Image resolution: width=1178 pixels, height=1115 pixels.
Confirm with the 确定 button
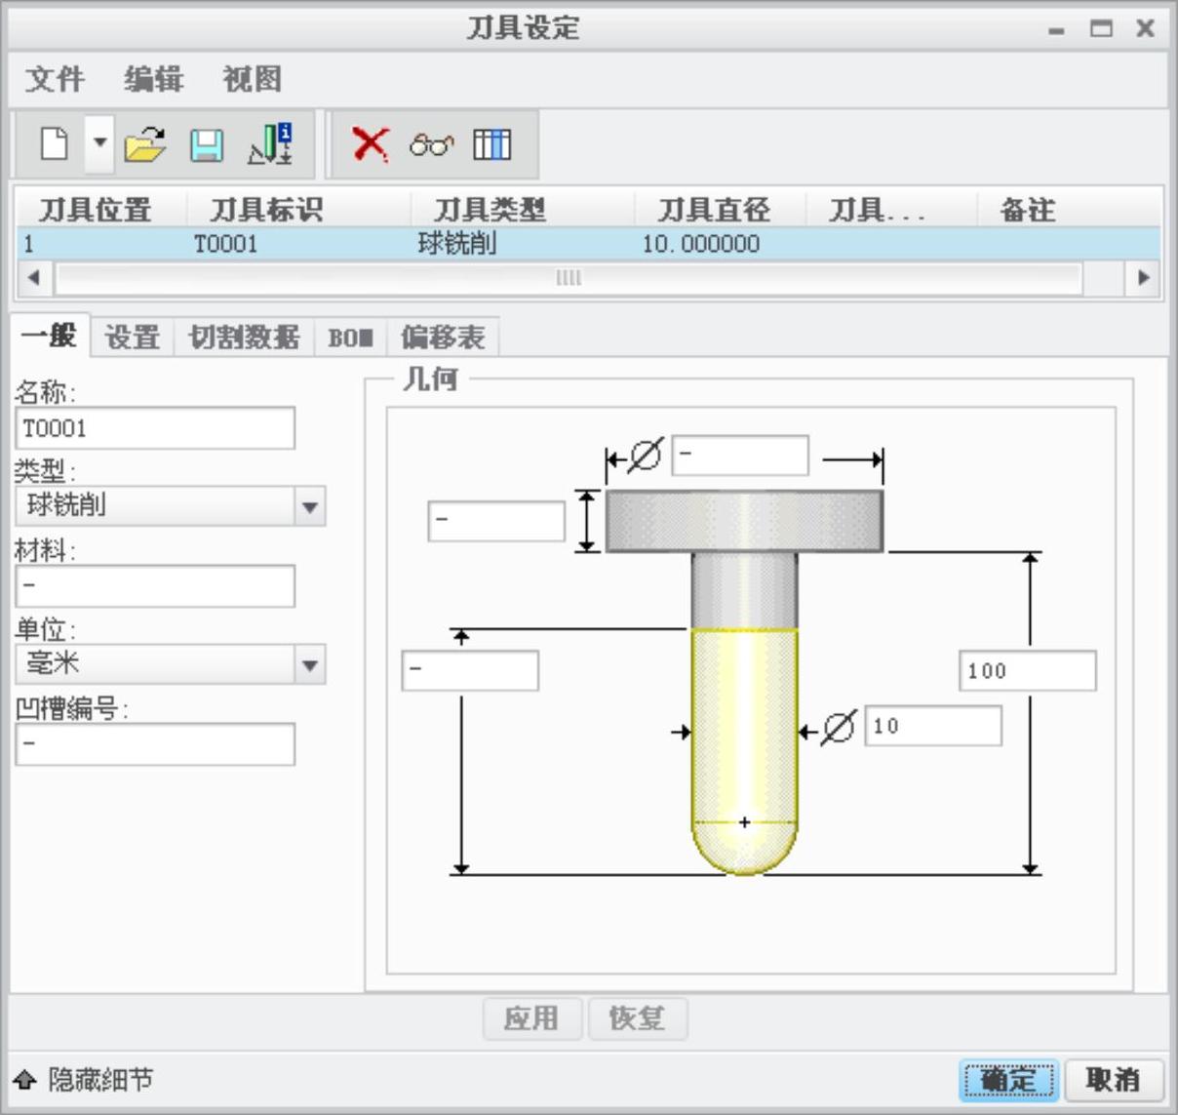(1008, 1080)
